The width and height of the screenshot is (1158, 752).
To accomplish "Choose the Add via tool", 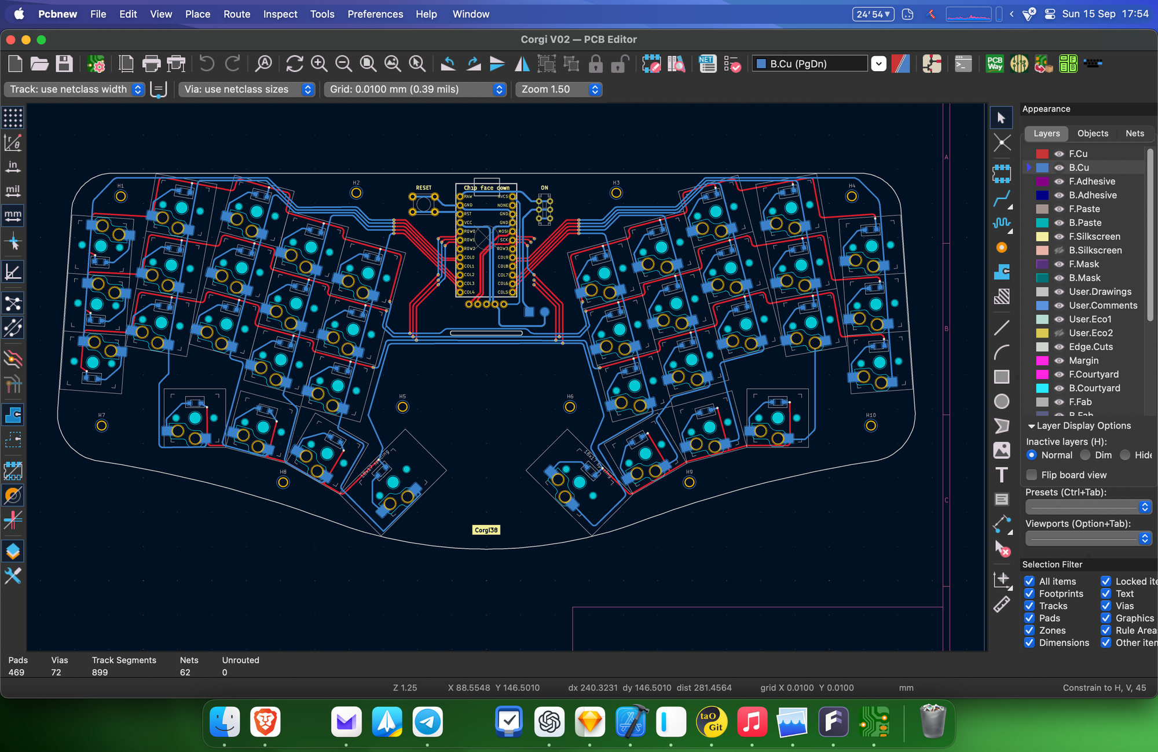I will click(1001, 248).
